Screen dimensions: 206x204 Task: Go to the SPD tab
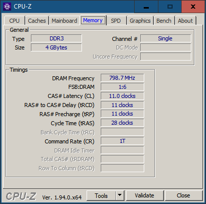point(116,21)
